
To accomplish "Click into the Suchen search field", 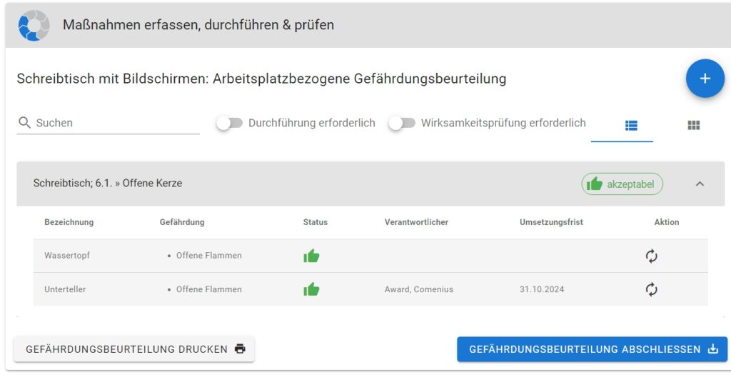I will (x=114, y=123).
